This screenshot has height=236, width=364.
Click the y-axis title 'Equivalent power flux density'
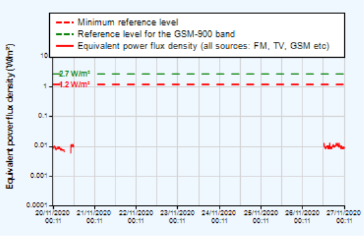point(10,117)
